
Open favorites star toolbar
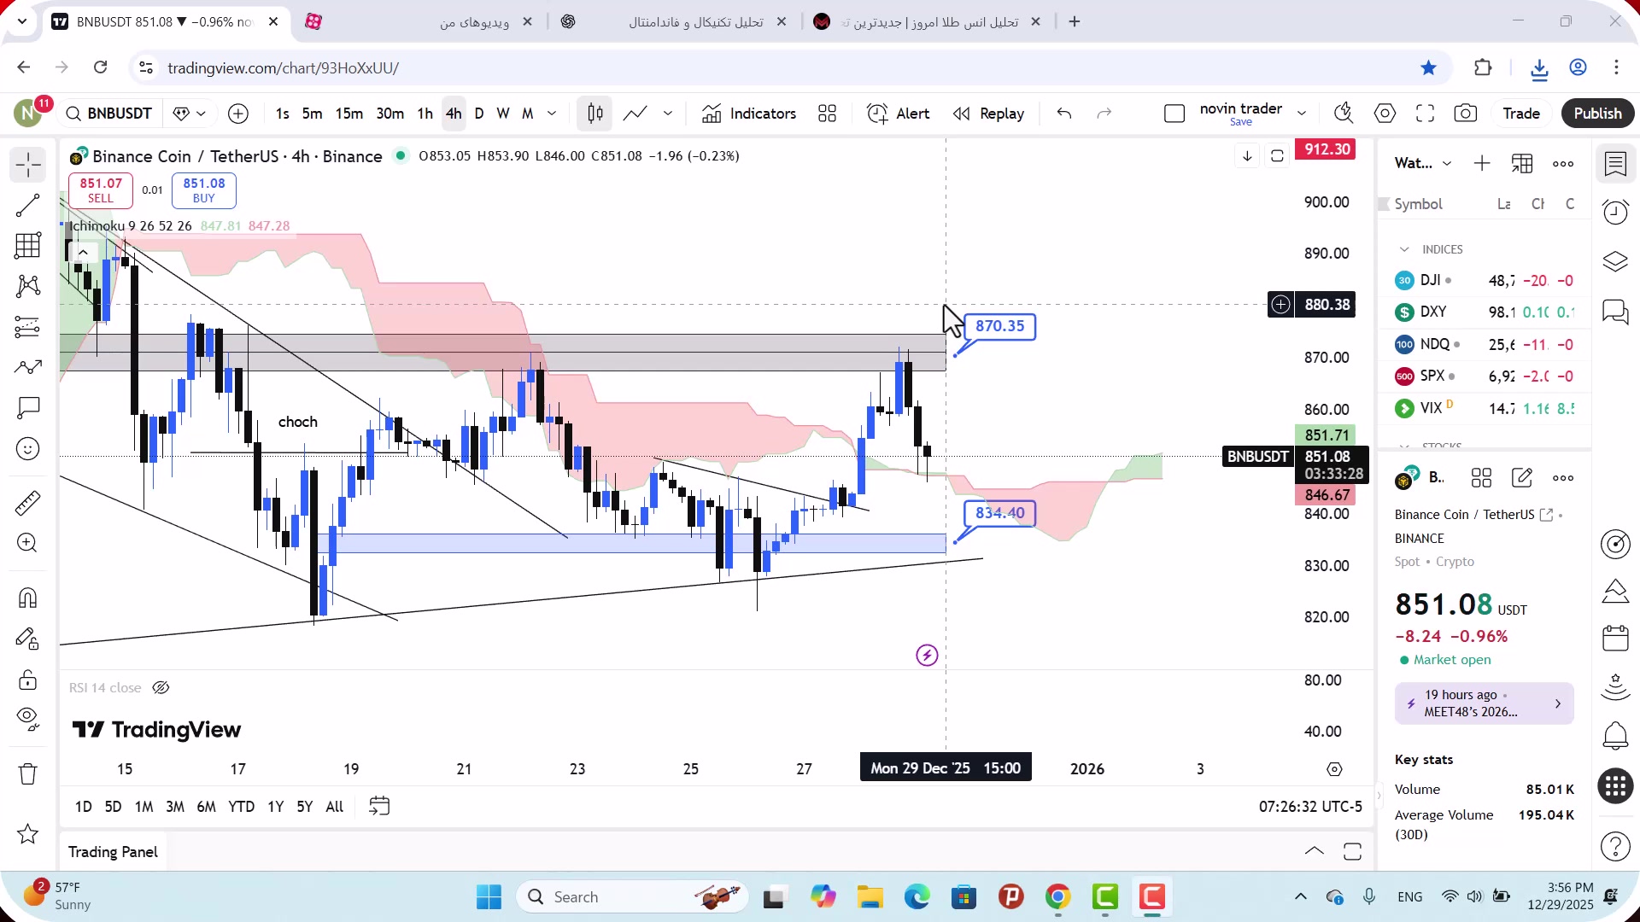pyautogui.click(x=28, y=834)
